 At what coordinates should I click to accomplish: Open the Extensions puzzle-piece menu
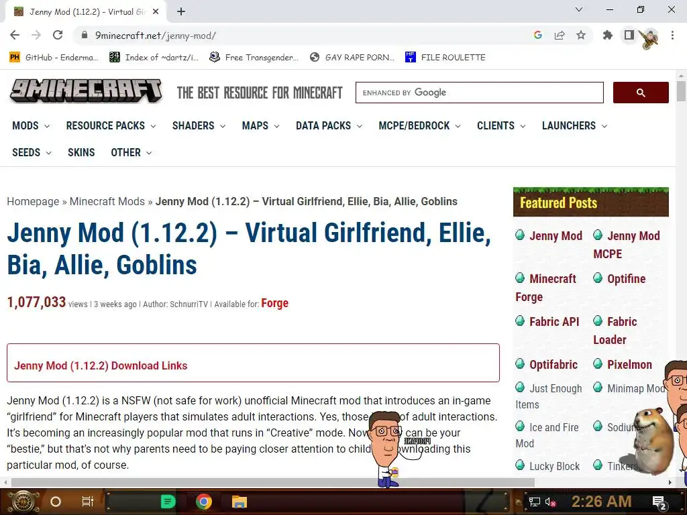click(x=608, y=35)
